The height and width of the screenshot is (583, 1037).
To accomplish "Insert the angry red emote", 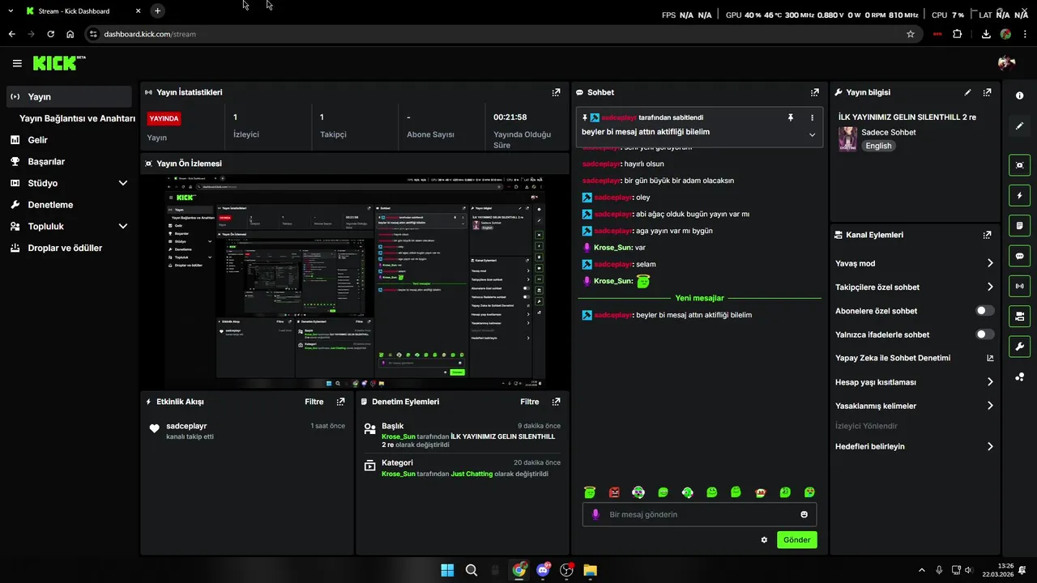I will (x=614, y=492).
